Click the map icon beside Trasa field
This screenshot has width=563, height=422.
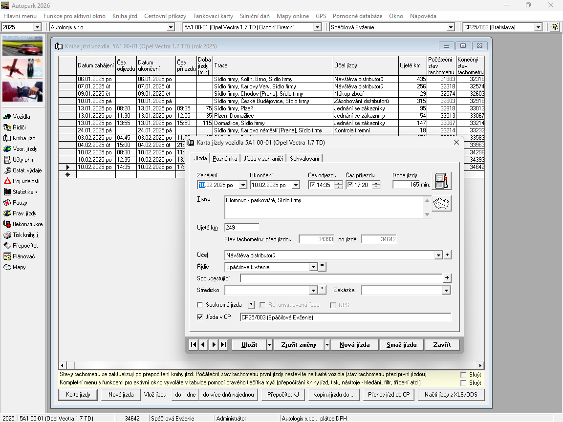(441, 203)
